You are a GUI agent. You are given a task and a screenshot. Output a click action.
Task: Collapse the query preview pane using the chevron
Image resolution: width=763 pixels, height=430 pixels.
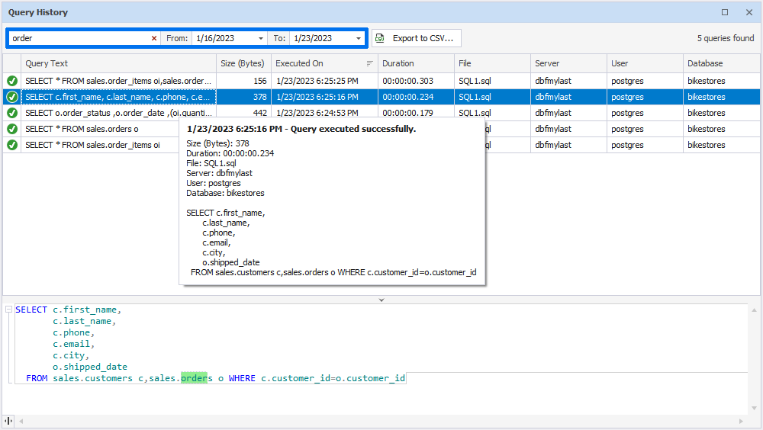[381, 300]
